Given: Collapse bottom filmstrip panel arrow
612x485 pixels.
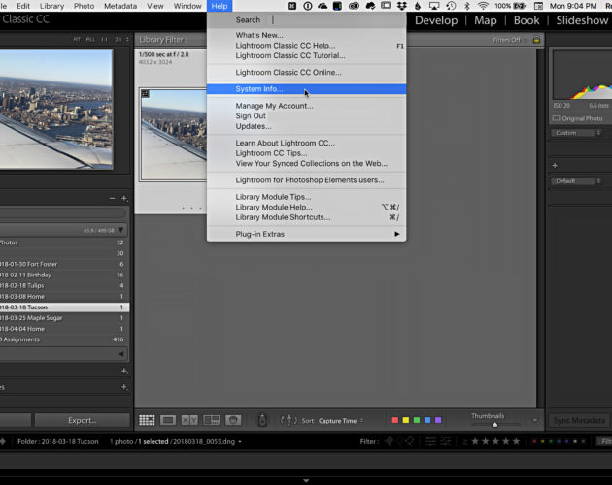Looking at the screenshot, I should (x=306, y=481).
